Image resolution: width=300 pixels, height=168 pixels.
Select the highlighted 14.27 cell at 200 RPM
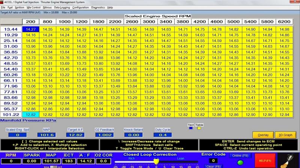(31, 29)
